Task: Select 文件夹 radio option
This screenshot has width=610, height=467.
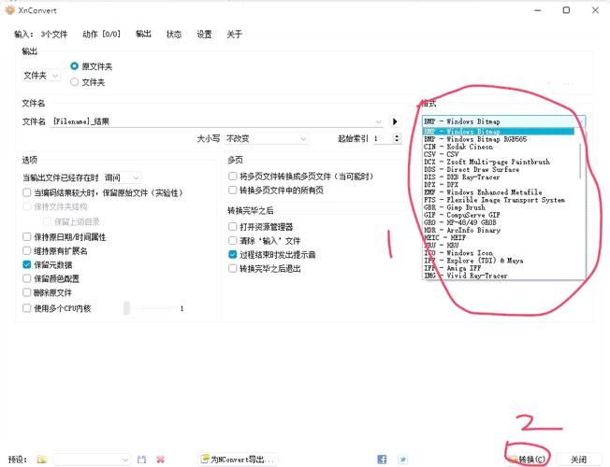Action: 74,82
